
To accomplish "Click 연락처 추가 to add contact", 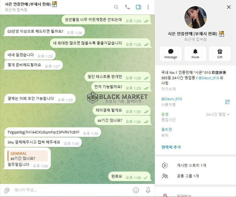I will 171,147.
